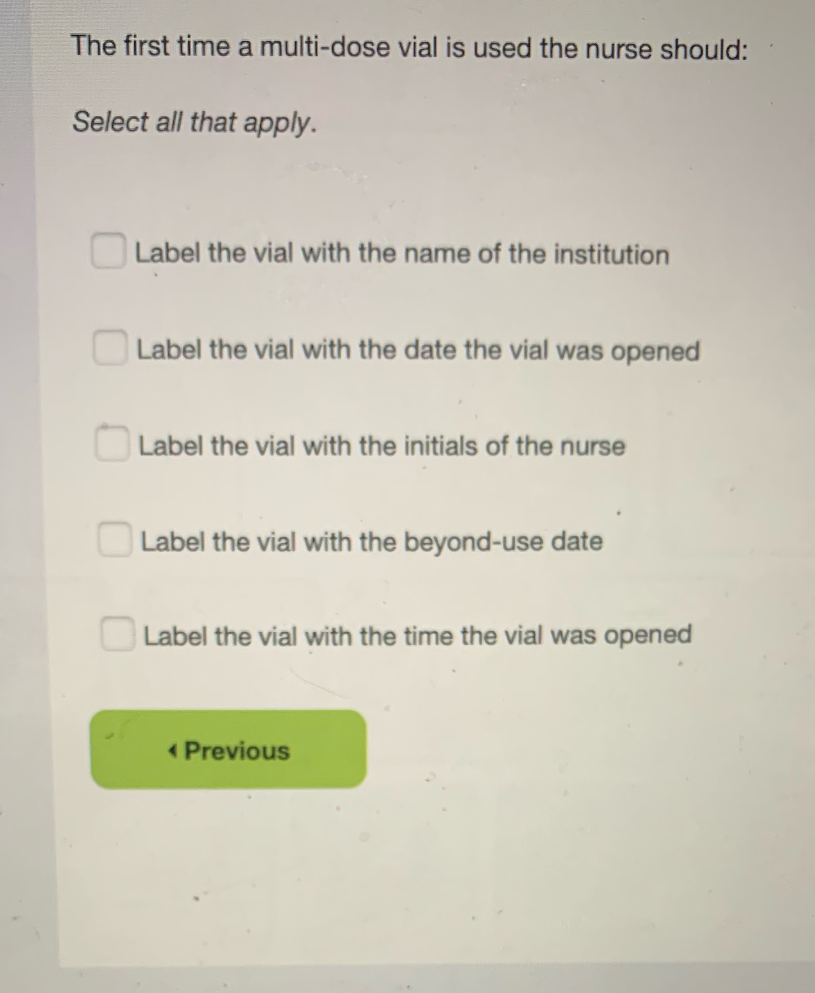
Task: Check 'Label the vial with the time the vial was opened'
Action: (x=117, y=633)
